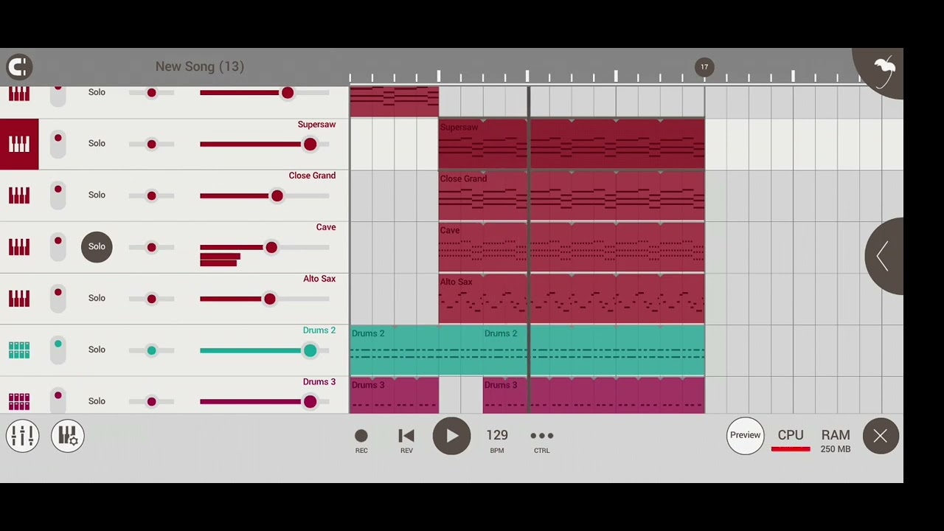The height and width of the screenshot is (531, 944).
Task: Solo the Close Grand track
Action: point(97,195)
